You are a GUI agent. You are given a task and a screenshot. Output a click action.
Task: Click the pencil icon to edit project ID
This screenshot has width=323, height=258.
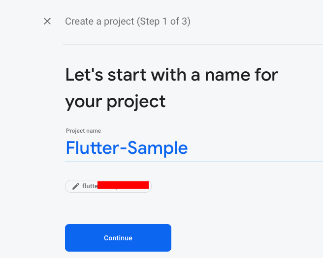pos(75,186)
